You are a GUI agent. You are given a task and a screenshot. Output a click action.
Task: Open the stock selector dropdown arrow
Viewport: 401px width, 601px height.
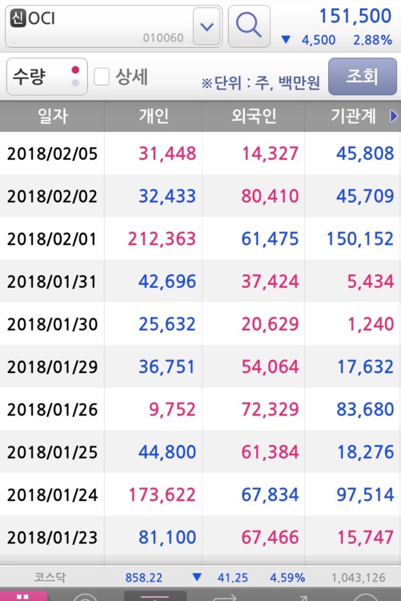[x=207, y=26]
